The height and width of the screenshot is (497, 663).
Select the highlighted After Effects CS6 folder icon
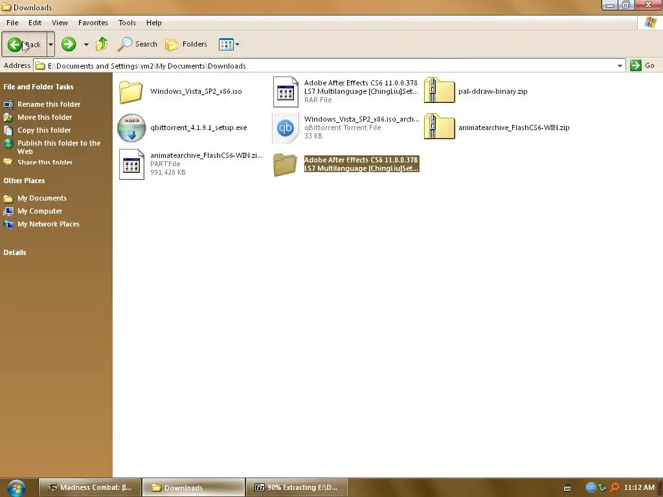pos(285,164)
